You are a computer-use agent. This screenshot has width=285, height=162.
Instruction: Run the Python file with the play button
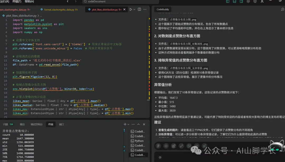coord(131,9)
